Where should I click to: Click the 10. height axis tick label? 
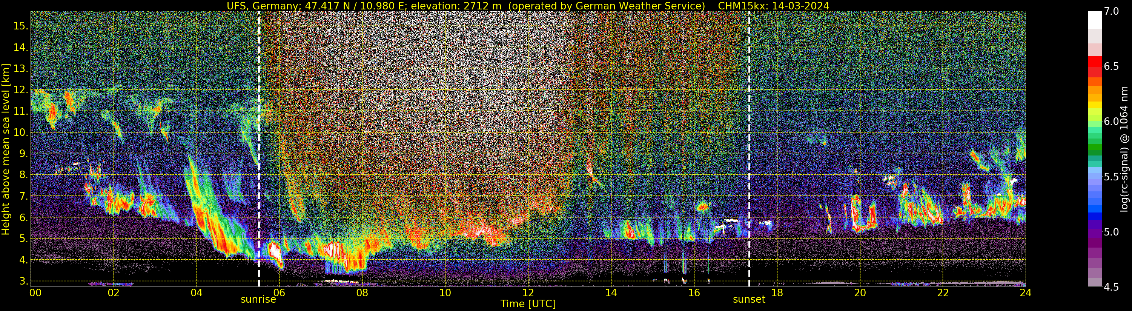pyautogui.click(x=21, y=132)
